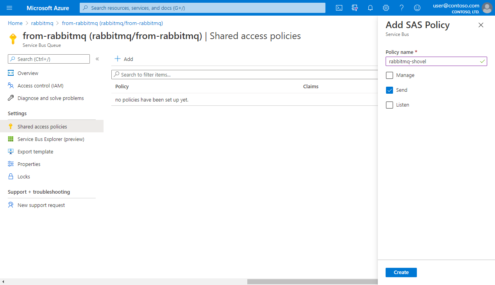Click the user account avatar
Viewport: 495px width, 285px height.
click(x=487, y=8)
